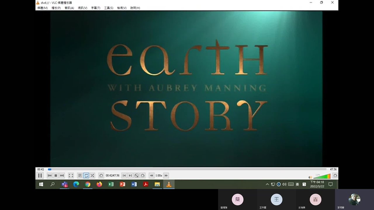Switch to Google Chrome in taskbar

[x=88, y=184]
